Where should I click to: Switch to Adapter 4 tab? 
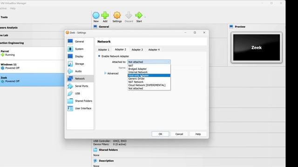tap(154, 50)
